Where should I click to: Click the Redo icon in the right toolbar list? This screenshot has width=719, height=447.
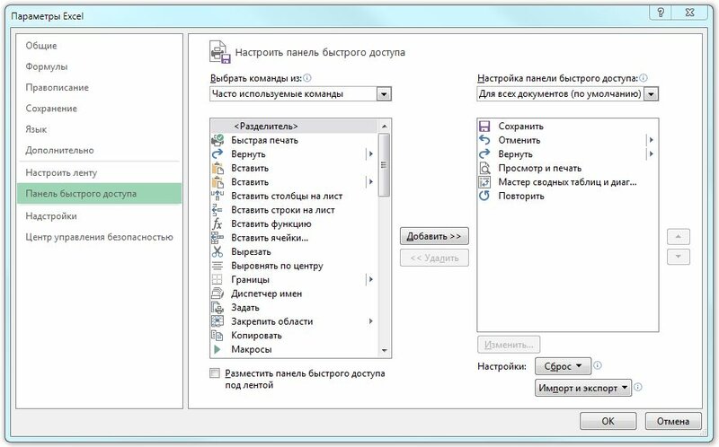pos(484,153)
